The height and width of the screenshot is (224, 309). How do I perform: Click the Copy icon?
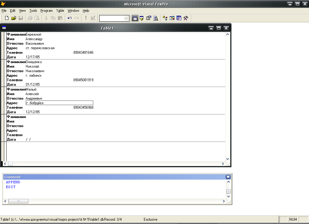(x=53, y=18)
